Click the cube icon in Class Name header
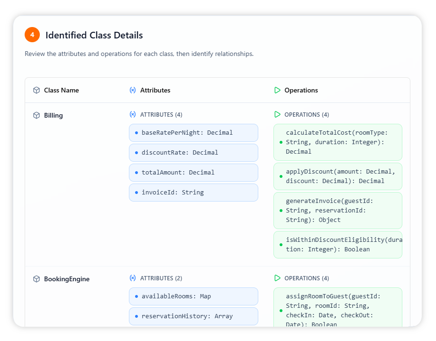The height and width of the screenshot is (341, 436). (36, 90)
